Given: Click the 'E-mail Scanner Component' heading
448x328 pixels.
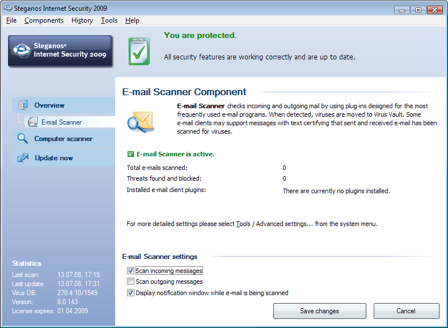Looking at the screenshot, I should click(x=184, y=92).
